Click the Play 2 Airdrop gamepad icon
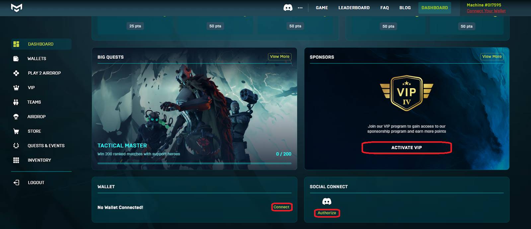531x229 pixels. point(16,73)
